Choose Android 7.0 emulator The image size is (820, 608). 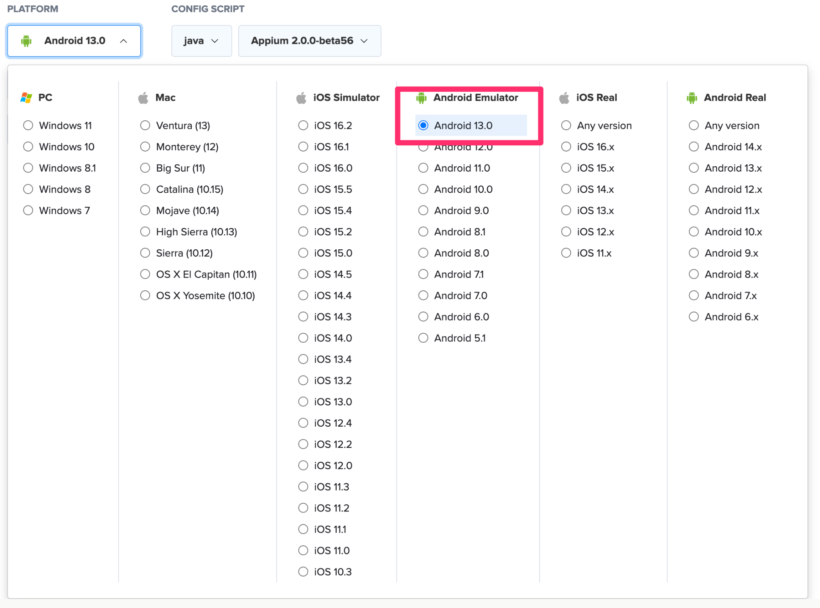pos(453,296)
